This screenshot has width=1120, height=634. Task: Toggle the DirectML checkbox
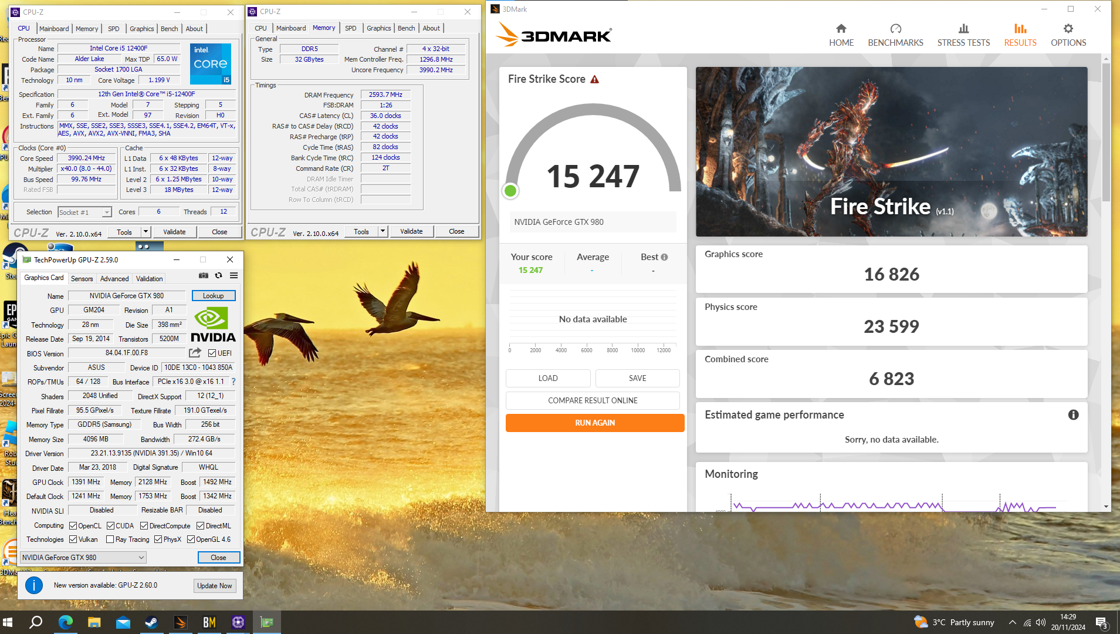click(200, 526)
